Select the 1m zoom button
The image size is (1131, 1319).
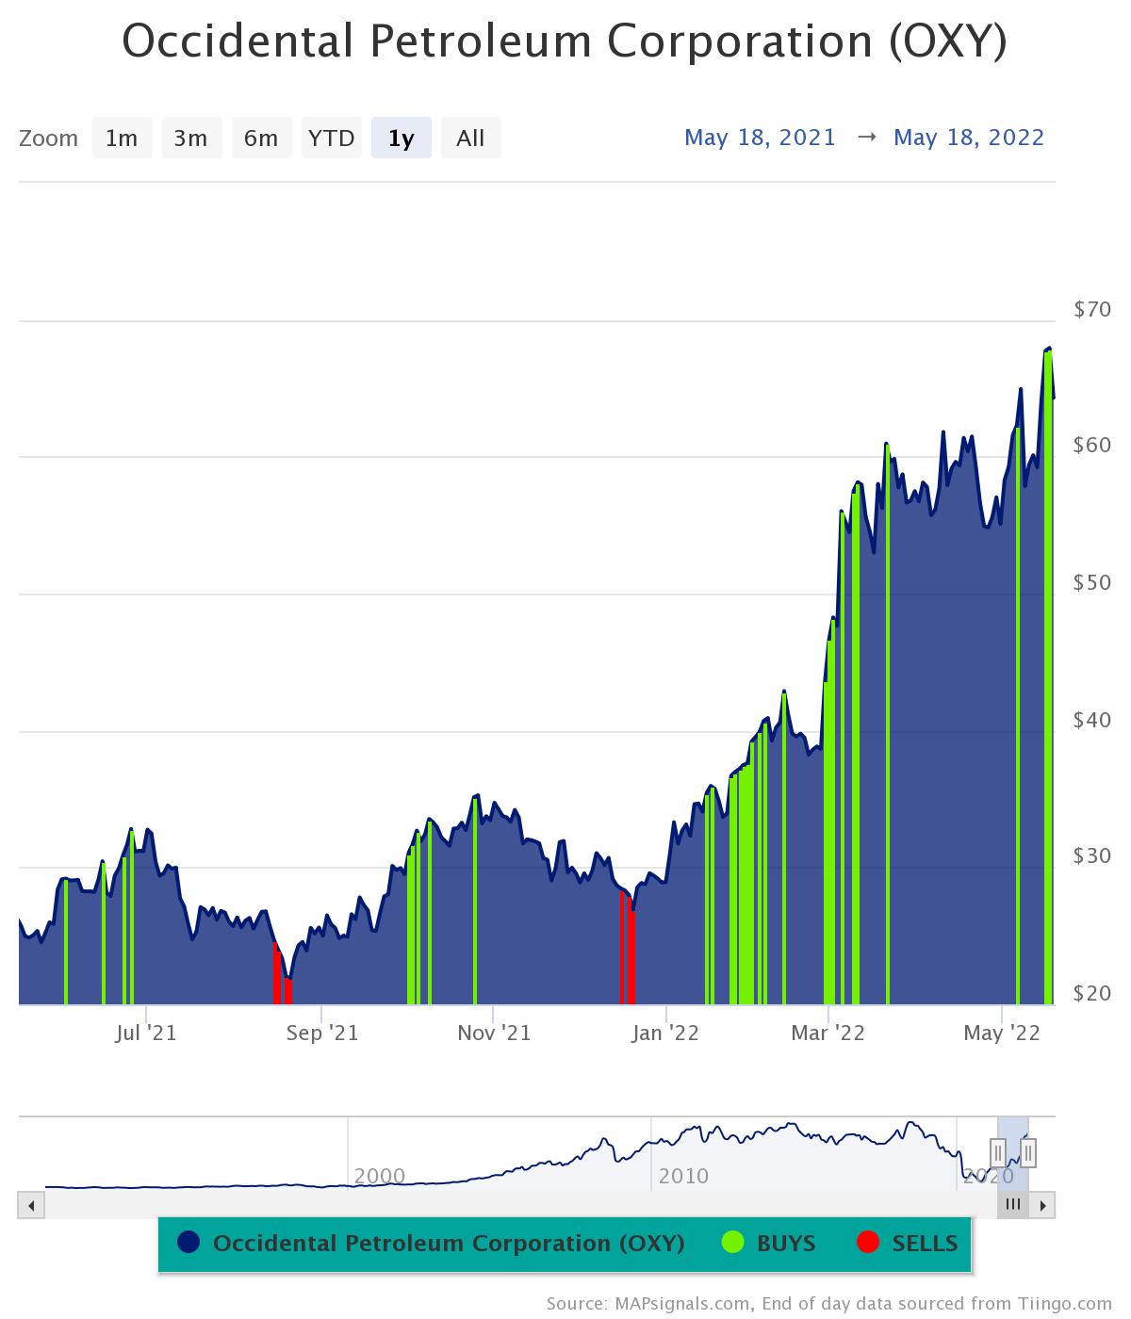(x=123, y=138)
